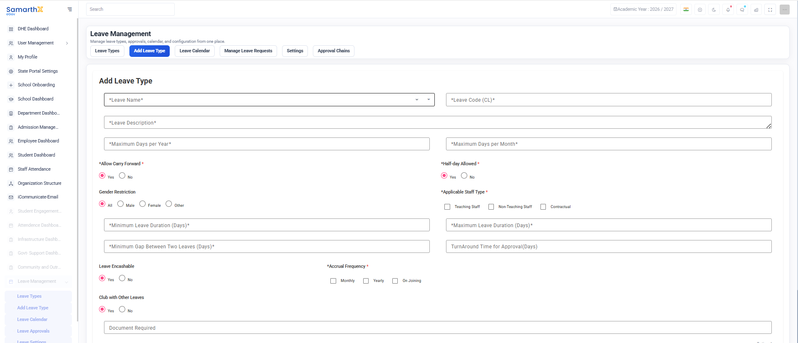The width and height of the screenshot is (798, 343).
Task: Check Teaching Staff checkbox
Action: [x=447, y=207]
